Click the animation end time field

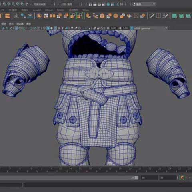[168, 178]
